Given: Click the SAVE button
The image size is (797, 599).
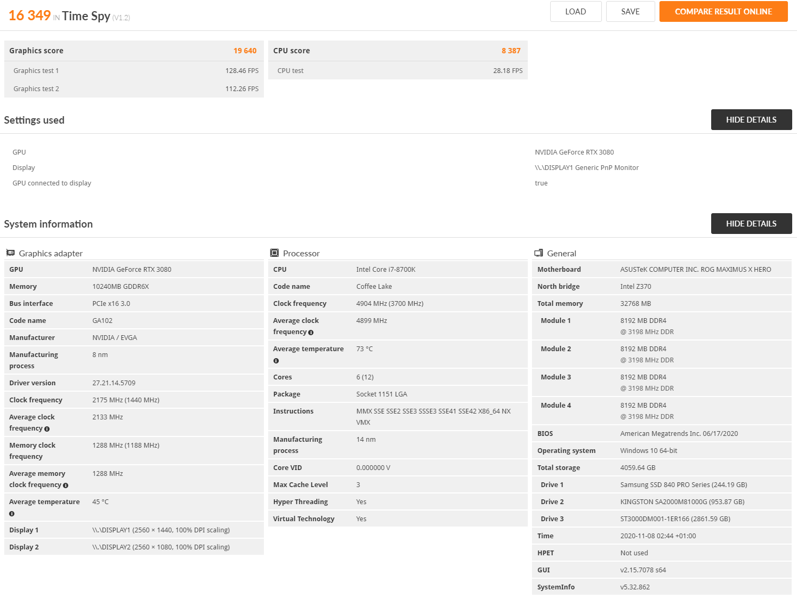Looking at the screenshot, I should [x=630, y=11].
